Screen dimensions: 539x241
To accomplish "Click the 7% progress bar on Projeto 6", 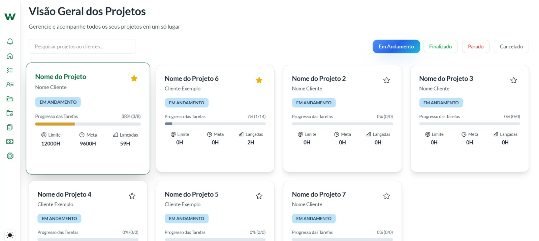I will pyautogui.click(x=215, y=124).
